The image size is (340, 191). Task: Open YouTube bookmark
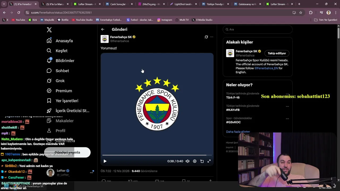pos(18,20)
